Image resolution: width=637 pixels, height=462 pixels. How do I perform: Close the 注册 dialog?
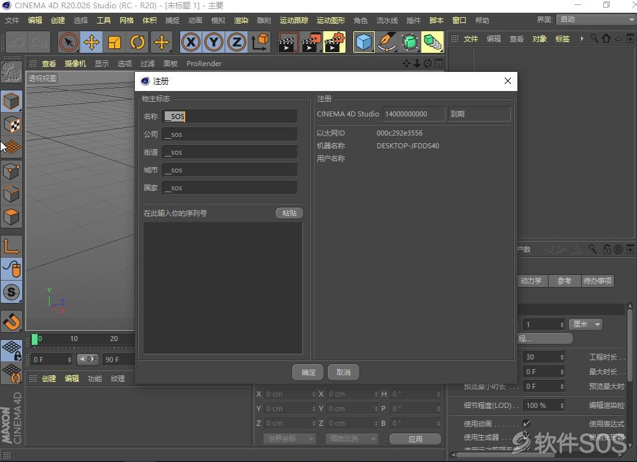[x=507, y=81]
